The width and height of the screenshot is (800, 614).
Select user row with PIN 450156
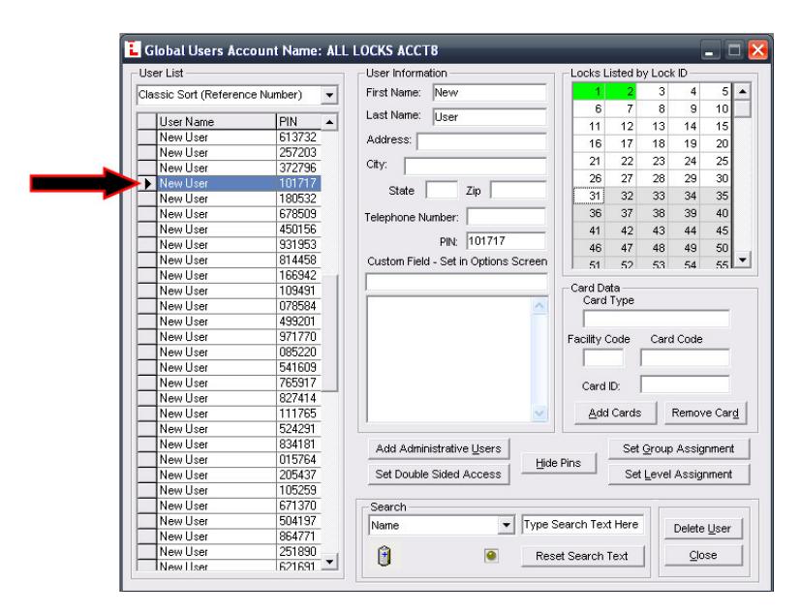[x=230, y=230]
